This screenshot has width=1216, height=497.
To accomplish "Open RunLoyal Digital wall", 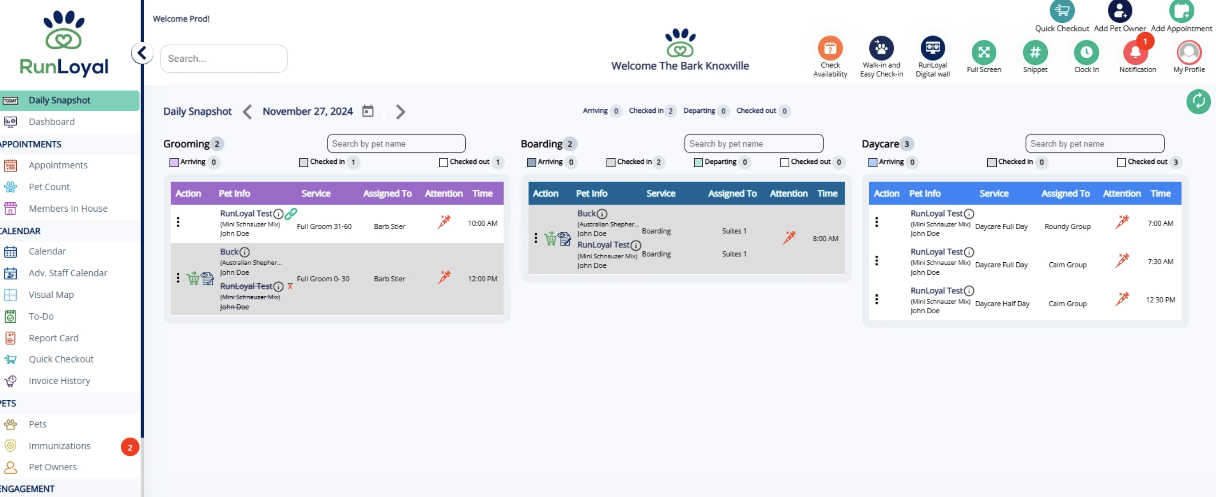I will point(932,49).
